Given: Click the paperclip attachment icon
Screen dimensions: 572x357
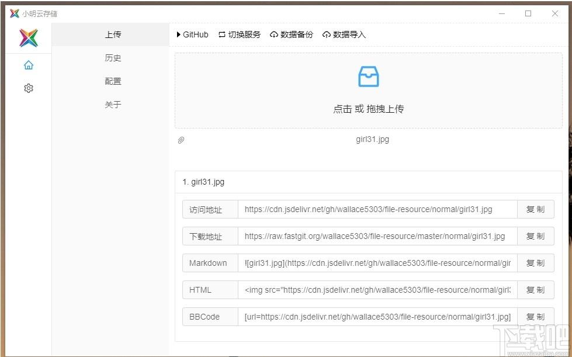Looking at the screenshot, I should coord(181,140).
